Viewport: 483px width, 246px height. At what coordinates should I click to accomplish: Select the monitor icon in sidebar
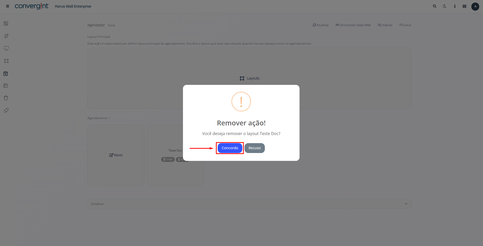click(x=6, y=48)
